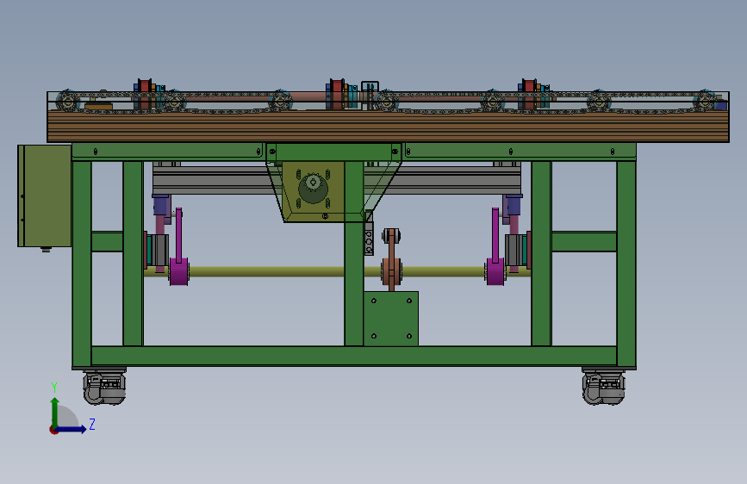
Task: Click the green Y axis arrow of the triad
Action: point(55,413)
